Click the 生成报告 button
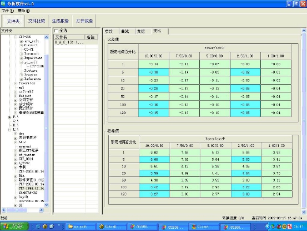The image size is (307, 231). click(x=61, y=21)
